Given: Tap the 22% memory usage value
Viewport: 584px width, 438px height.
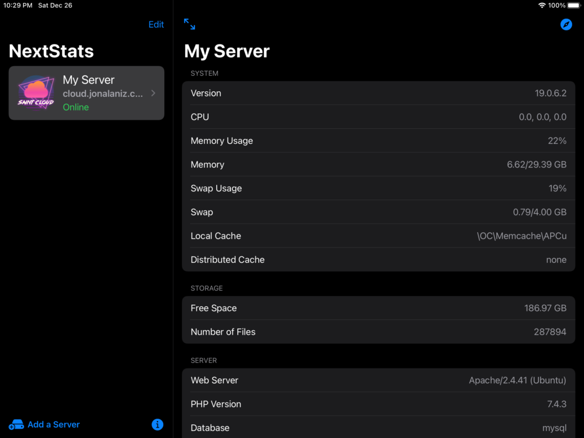Looking at the screenshot, I should pos(557,141).
